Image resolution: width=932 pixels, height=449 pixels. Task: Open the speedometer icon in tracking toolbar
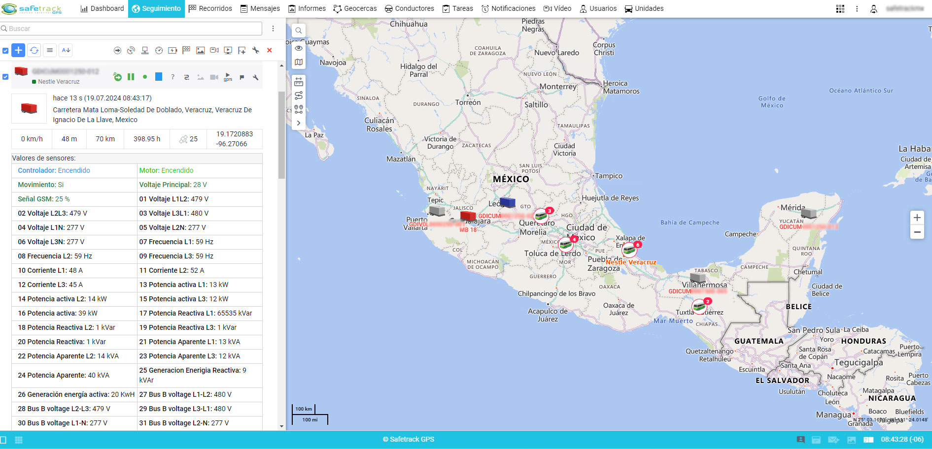coord(159,50)
